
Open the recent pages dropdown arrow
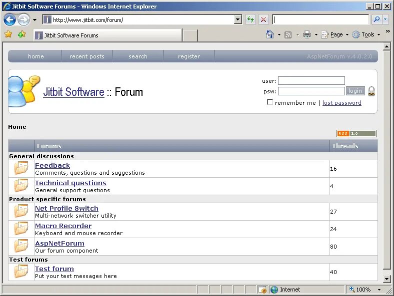click(x=34, y=20)
